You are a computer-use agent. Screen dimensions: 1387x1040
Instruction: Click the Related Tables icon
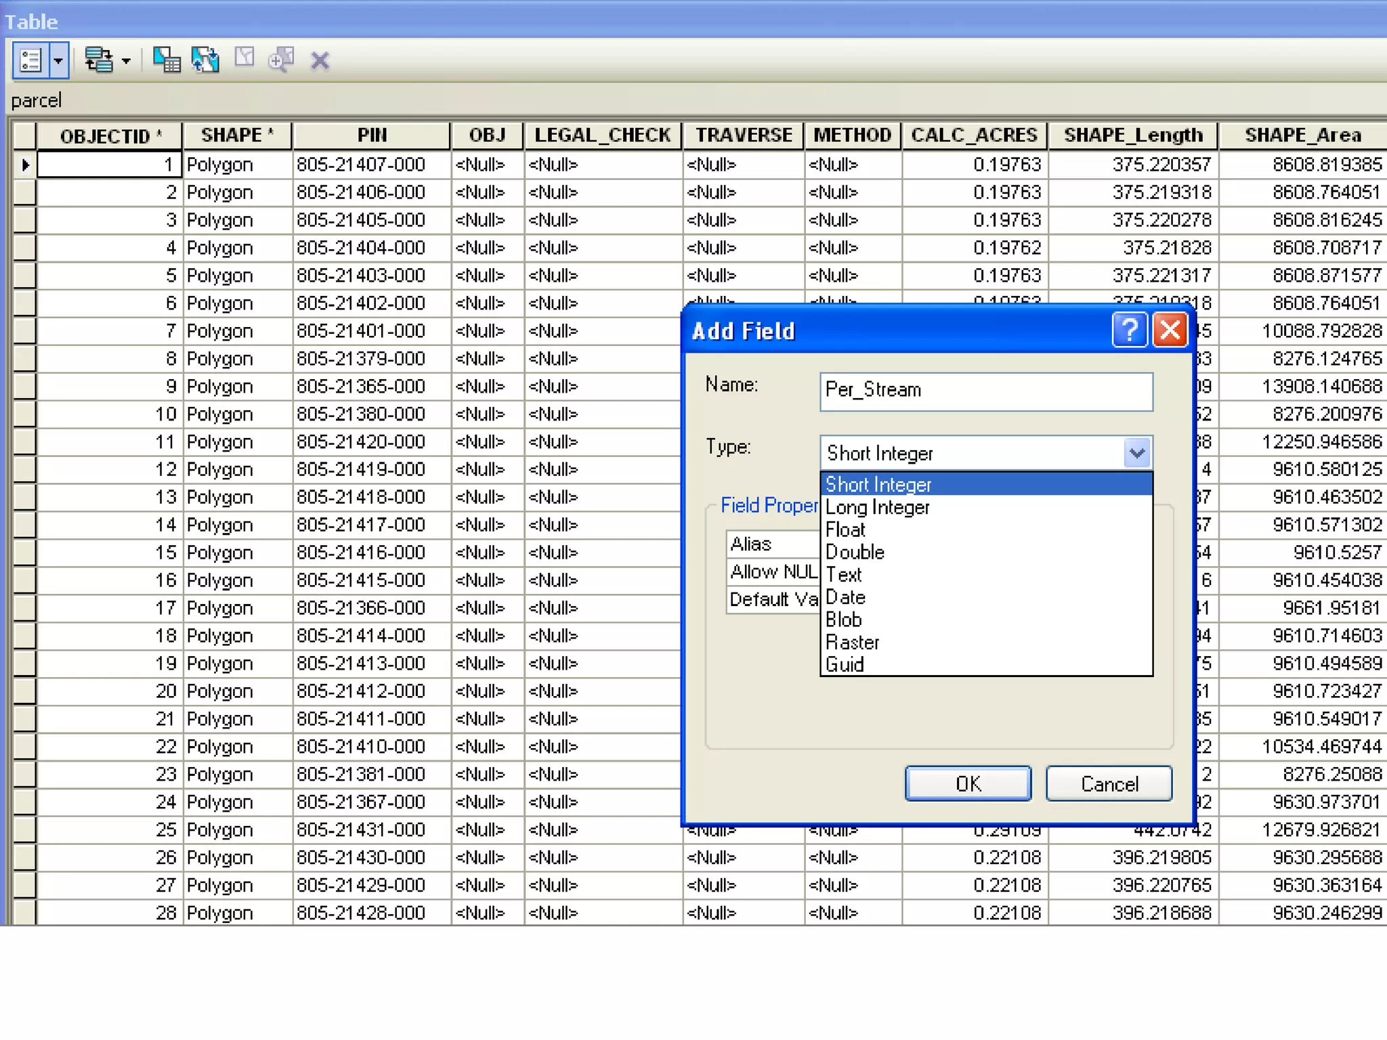point(99,60)
